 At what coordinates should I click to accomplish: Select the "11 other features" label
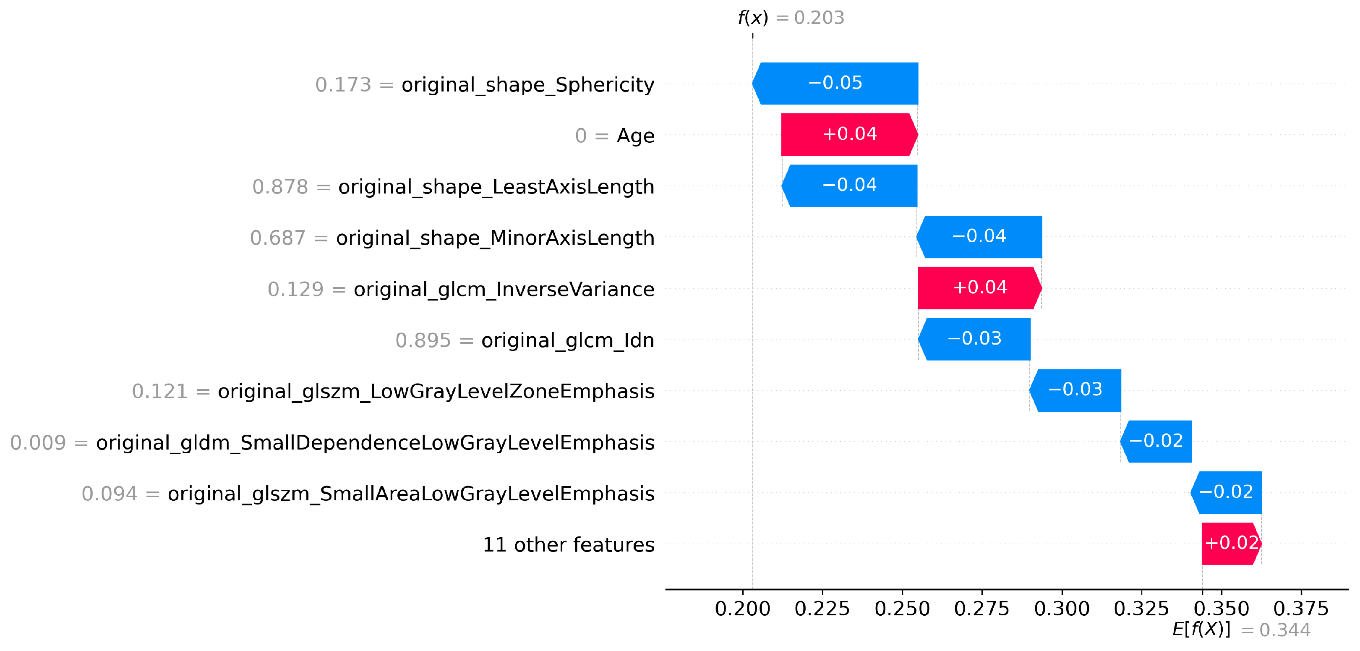[x=569, y=545]
